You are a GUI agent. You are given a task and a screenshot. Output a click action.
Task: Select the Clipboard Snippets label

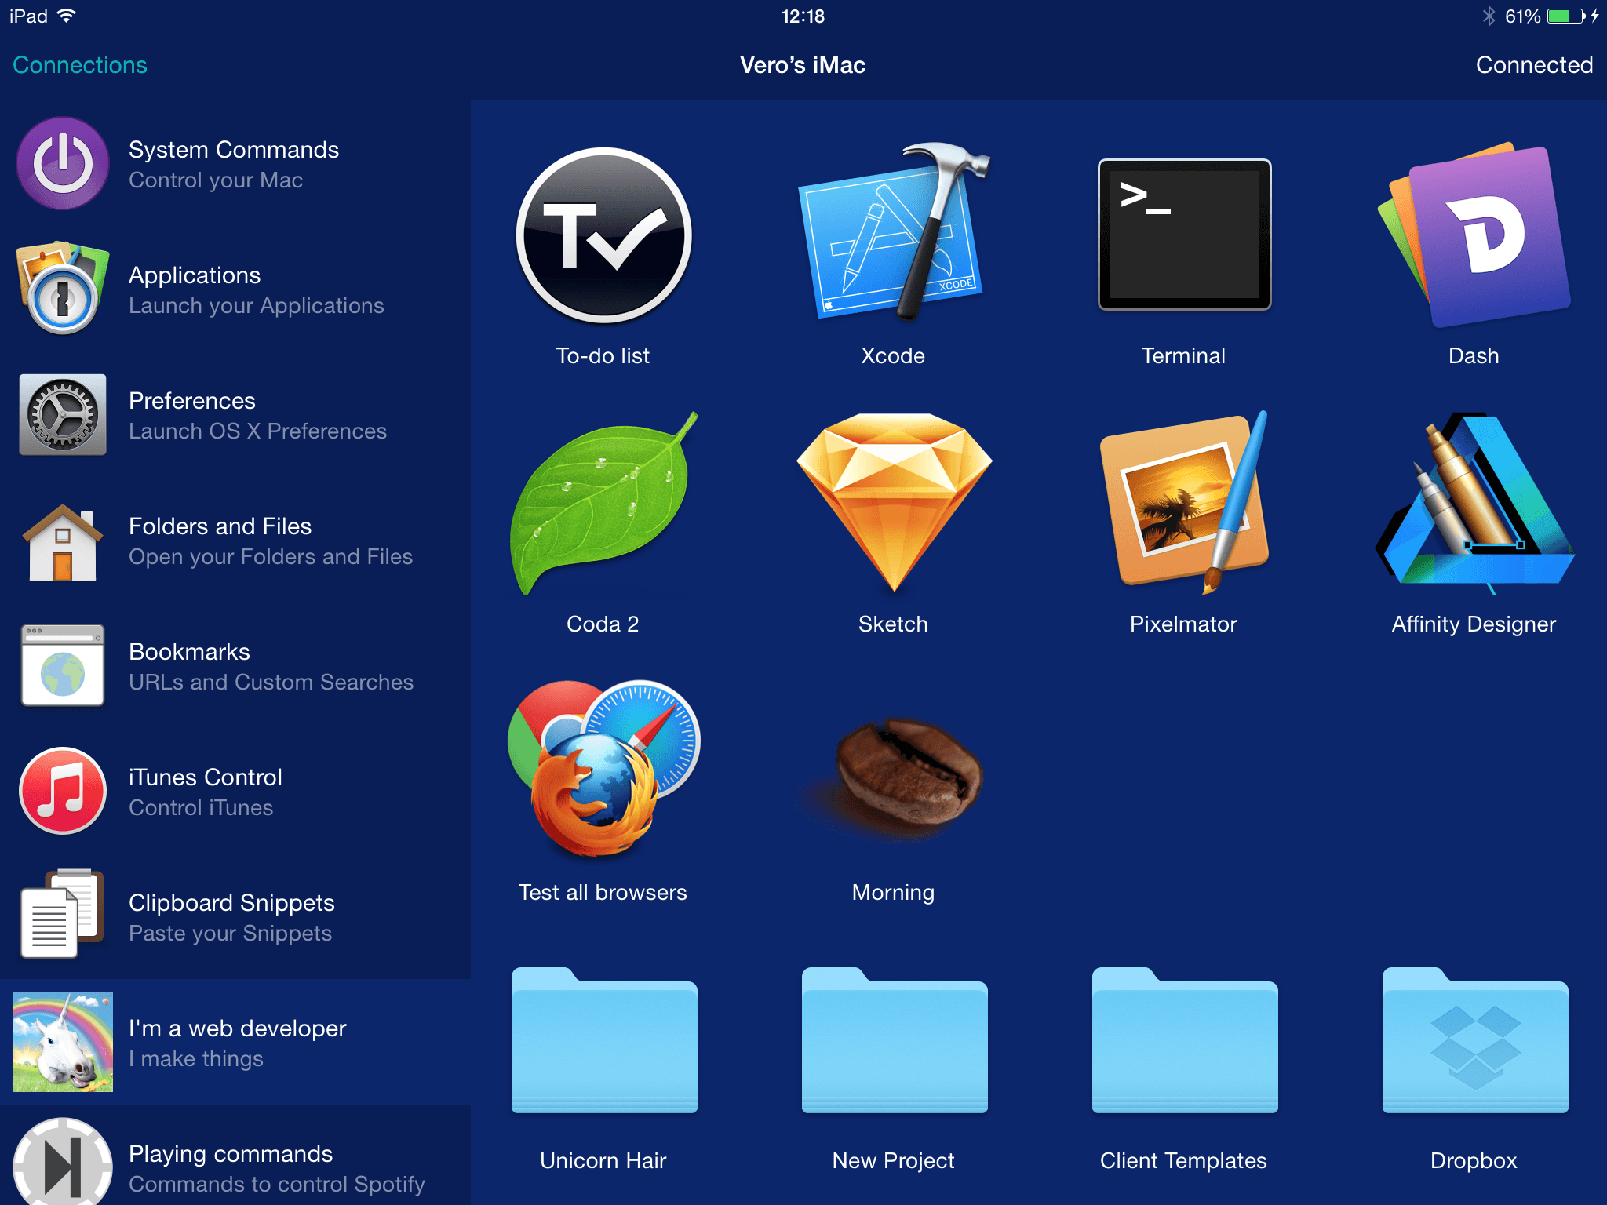coord(231,903)
